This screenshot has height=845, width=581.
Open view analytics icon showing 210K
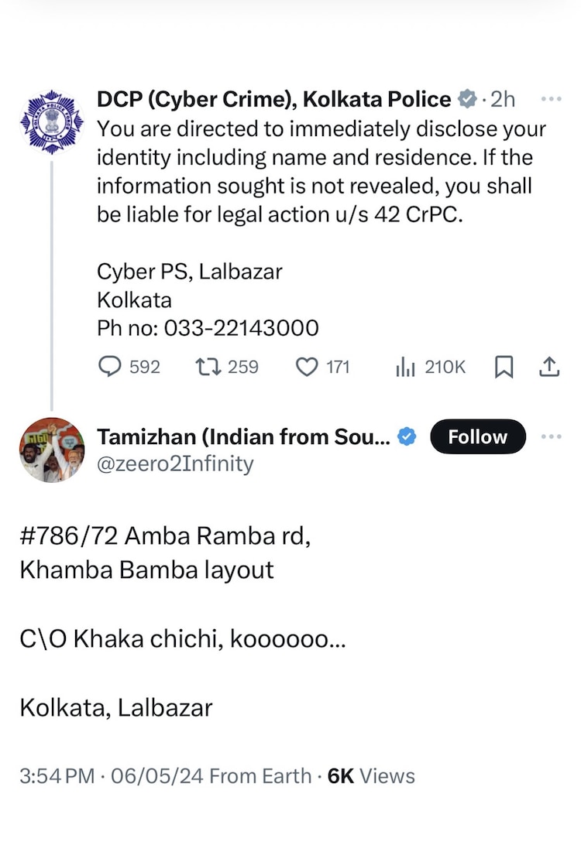[x=406, y=367]
